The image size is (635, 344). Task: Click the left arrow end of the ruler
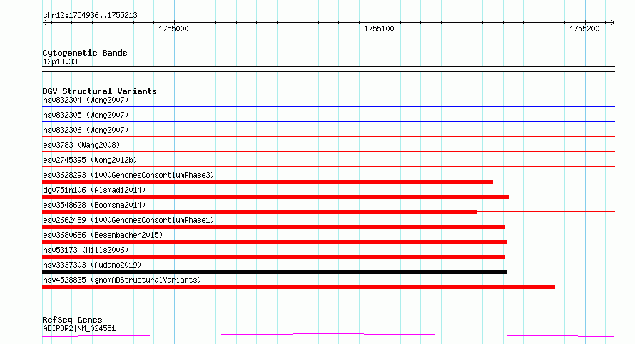[45, 23]
